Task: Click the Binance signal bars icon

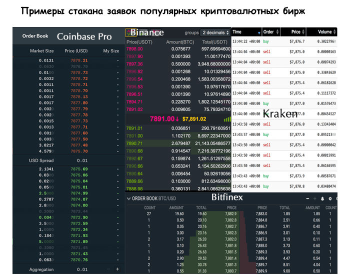Action: (x=227, y=119)
